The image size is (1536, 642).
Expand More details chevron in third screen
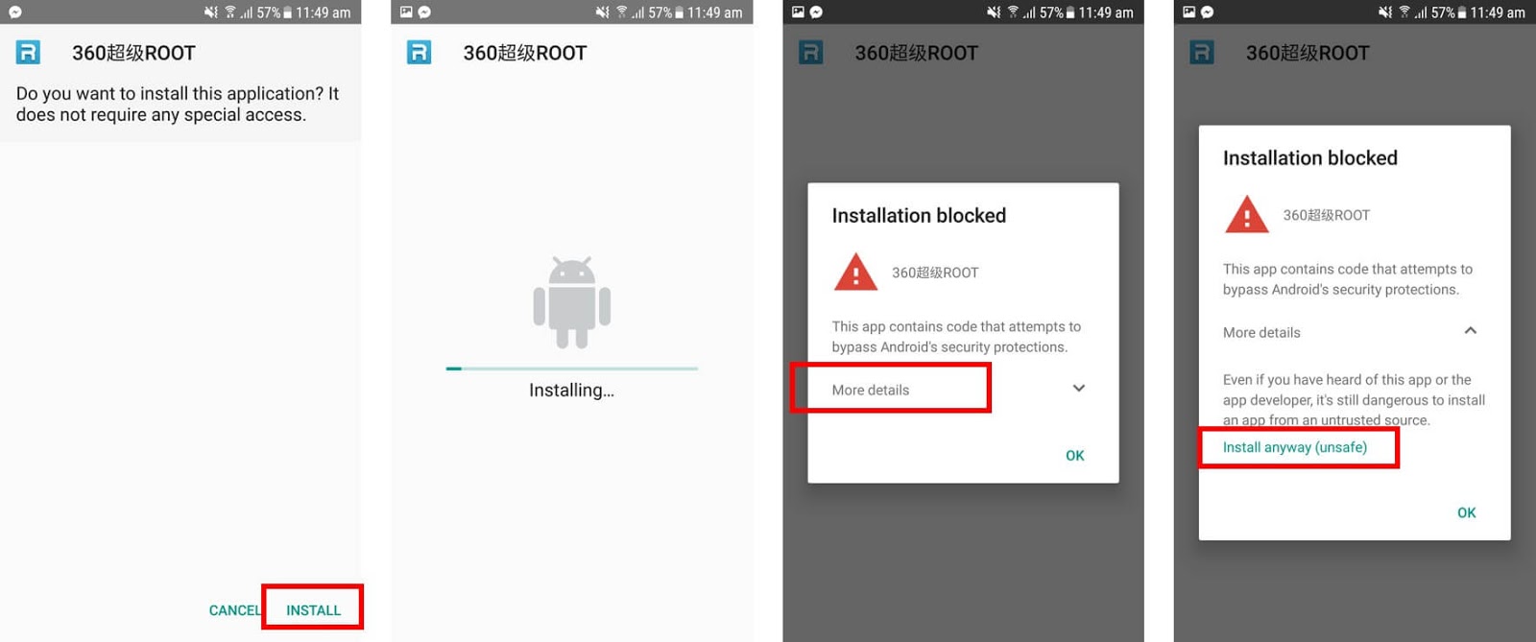(x=1079, y=389)
